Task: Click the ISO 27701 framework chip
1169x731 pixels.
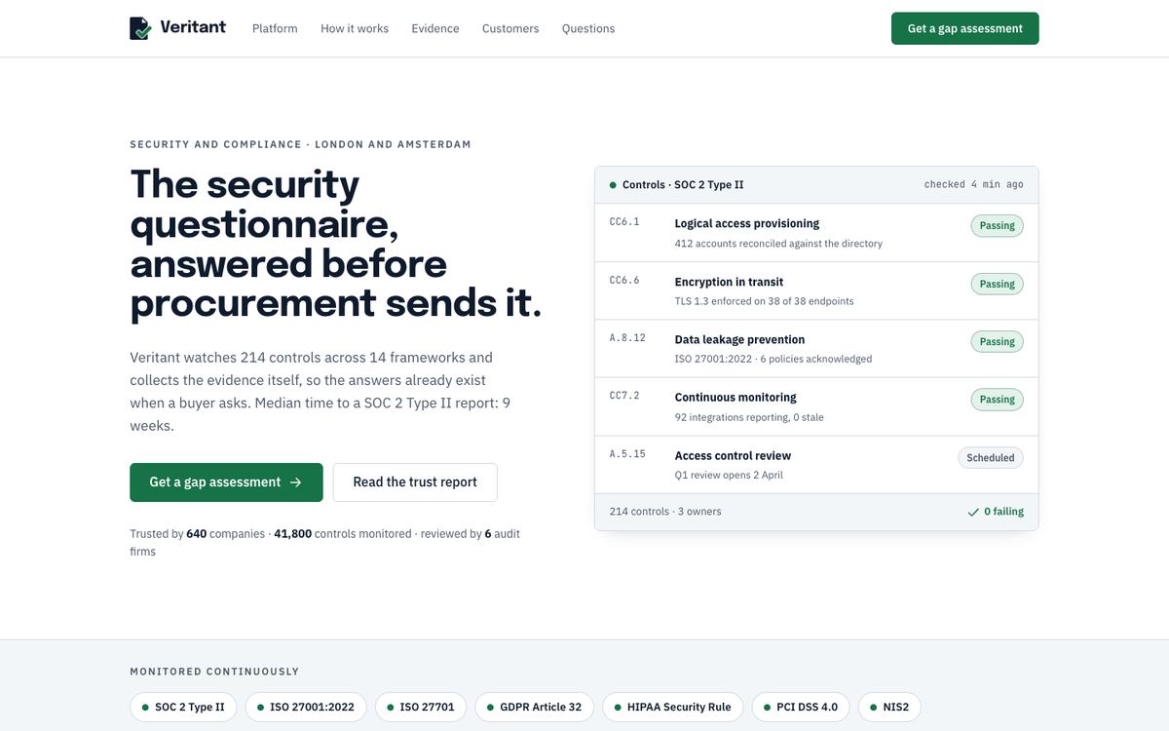Action: coord(421,707)
